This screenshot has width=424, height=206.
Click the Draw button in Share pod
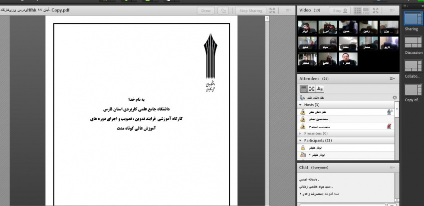pos(205,10)
